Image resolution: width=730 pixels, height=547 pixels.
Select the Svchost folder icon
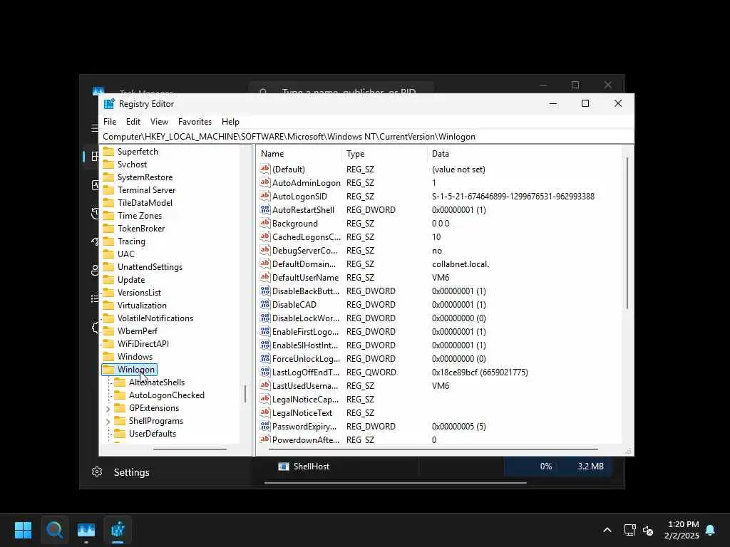point(108,165)
